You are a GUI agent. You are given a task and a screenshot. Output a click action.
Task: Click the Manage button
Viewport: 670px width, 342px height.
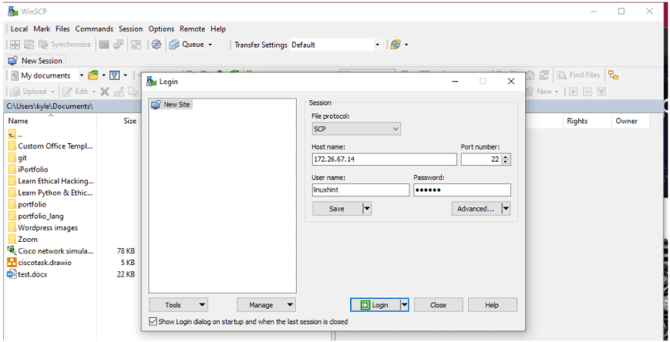(x=266, y=305)
